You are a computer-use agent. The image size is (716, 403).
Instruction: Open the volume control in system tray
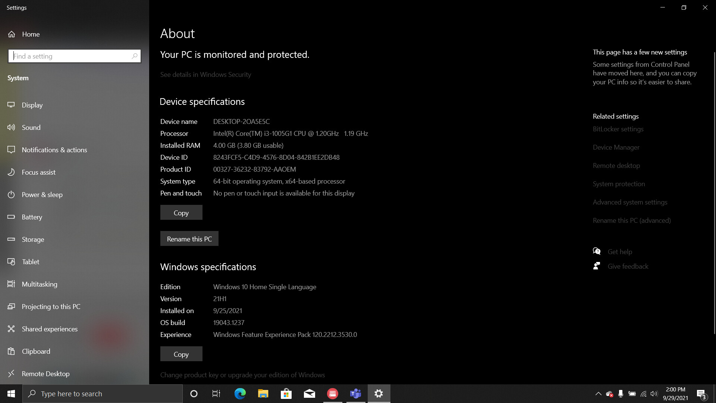tap(654, 394)
